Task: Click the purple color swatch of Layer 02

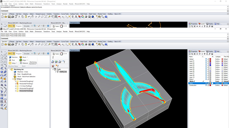Action: (210, 63)
